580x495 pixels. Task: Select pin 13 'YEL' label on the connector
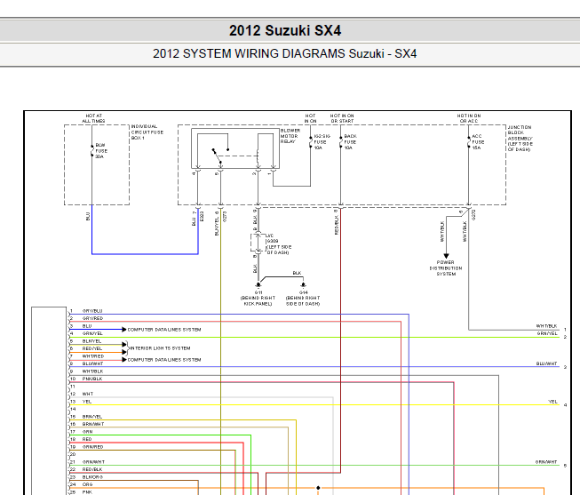point(87,402)
